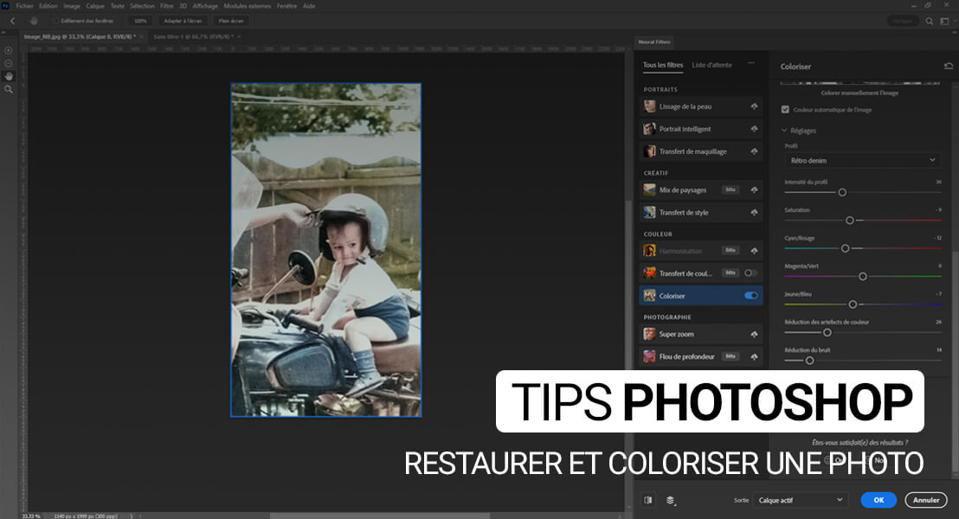Click the Réduction du bruit slider handle
Viewport: 959px width, 519px height.
point(810,361)
